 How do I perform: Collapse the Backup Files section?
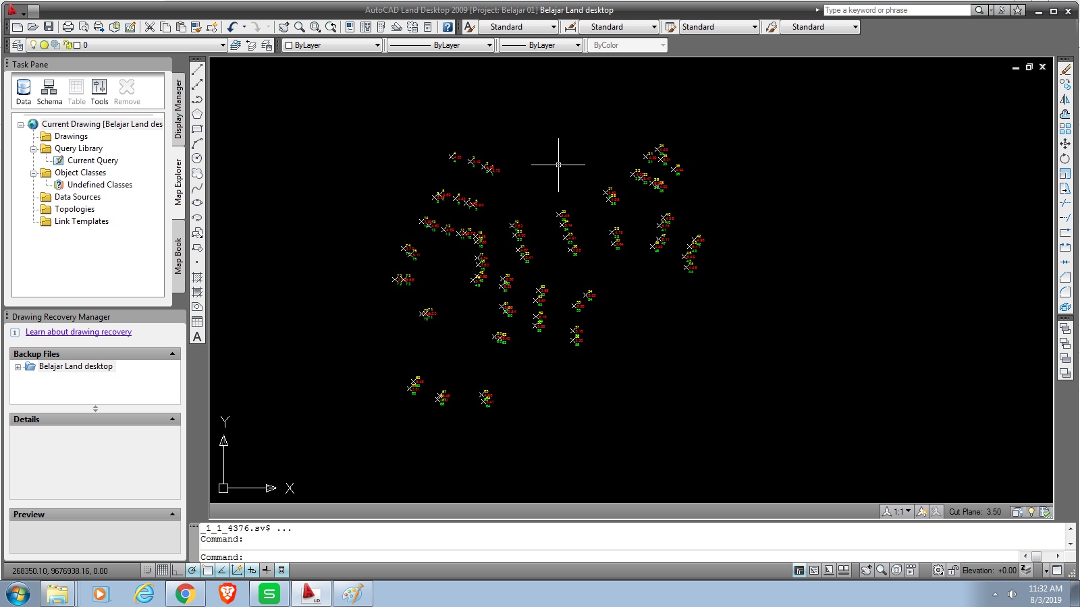pyautogui.click(x=172, y=353)
